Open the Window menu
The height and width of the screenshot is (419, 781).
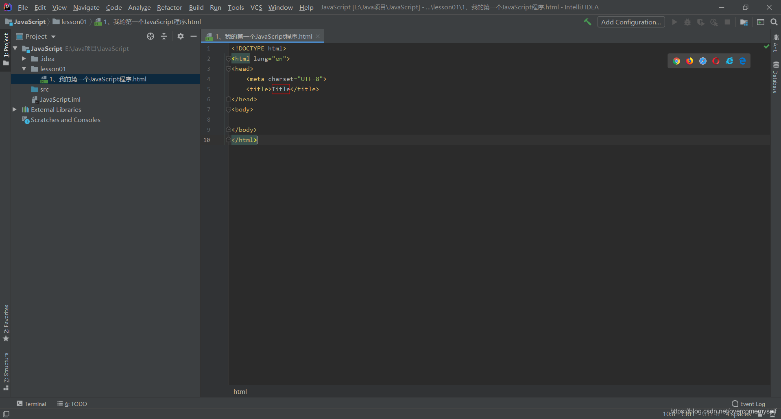pyautogui.click(x=280, y=7)
